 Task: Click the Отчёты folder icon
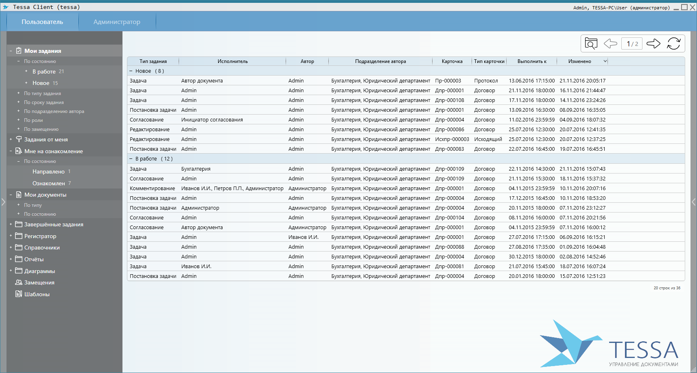19,259
